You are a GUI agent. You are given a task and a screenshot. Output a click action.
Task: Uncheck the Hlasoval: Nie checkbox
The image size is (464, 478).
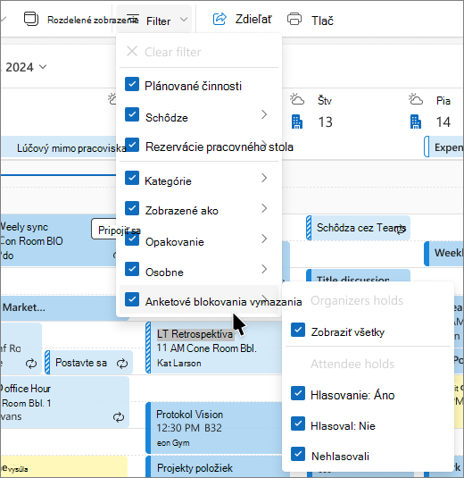pyautogui.click(x=298, y=423)
